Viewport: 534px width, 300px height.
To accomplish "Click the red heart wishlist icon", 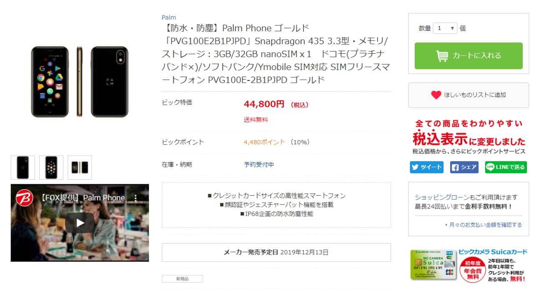I will tap(436, 95).
